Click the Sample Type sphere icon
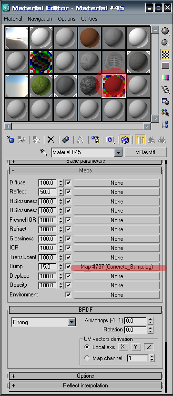Screen dimensions: 173x396 165,31
